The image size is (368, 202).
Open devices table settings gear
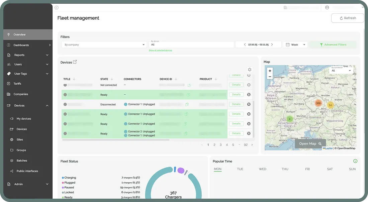click(250, 70)
